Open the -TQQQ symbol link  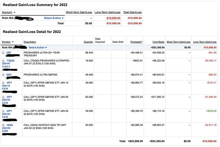pyautogui.click(x=10, y=61)
